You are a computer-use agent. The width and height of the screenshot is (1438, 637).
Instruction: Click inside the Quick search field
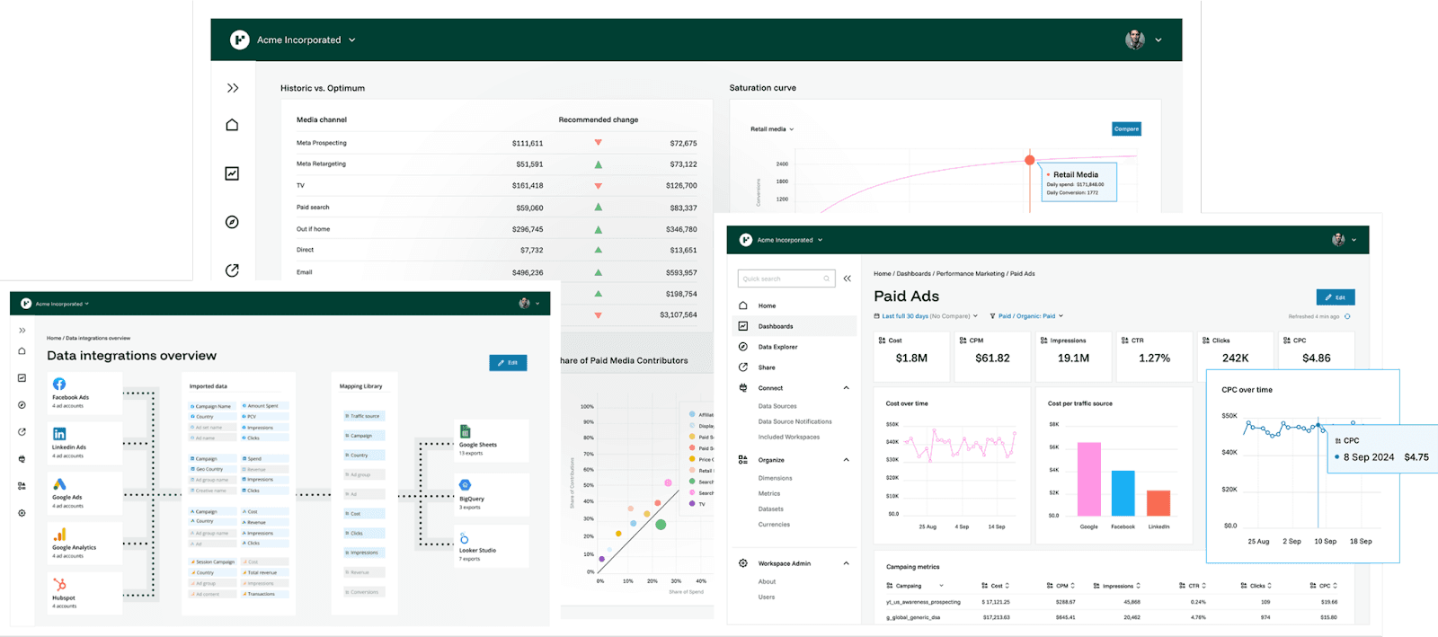[x=782, y=279]
